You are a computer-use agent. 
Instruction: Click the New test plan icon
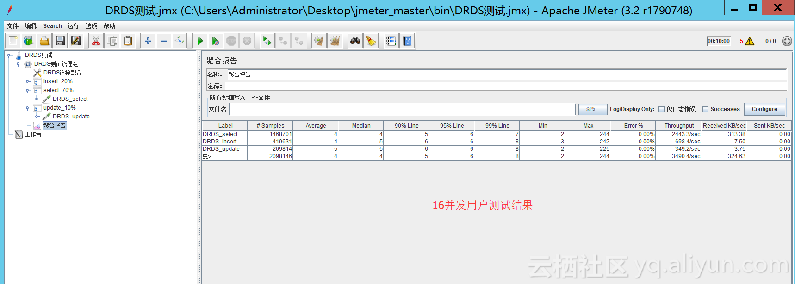click(13, 41)
